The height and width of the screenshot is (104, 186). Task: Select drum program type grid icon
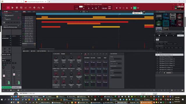(x=4, y=23)
